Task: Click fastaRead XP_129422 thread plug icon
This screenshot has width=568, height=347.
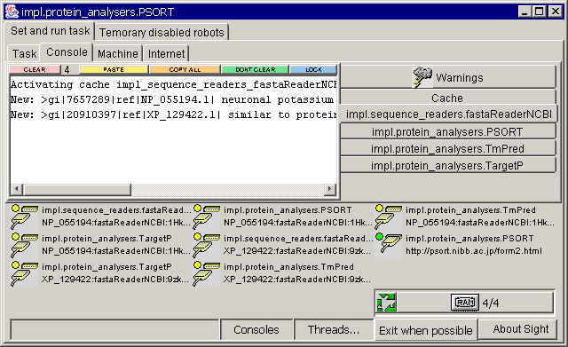Action: (207, 245)
